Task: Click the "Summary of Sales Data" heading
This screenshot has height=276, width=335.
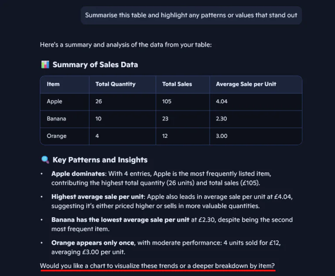Action: tap(95, 65)
